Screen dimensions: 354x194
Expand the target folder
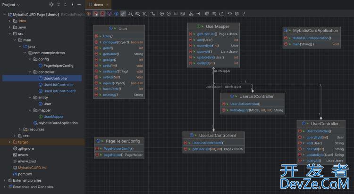coord(9,142)
